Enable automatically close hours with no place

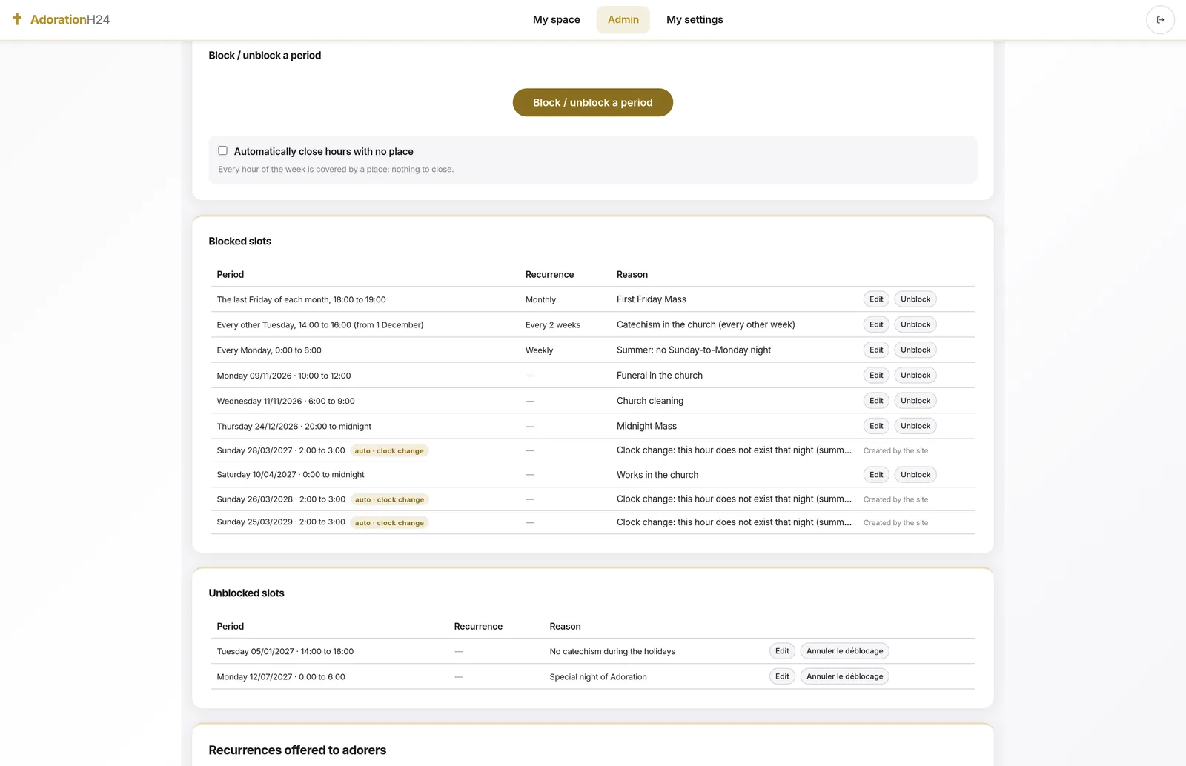click(222, 150)
